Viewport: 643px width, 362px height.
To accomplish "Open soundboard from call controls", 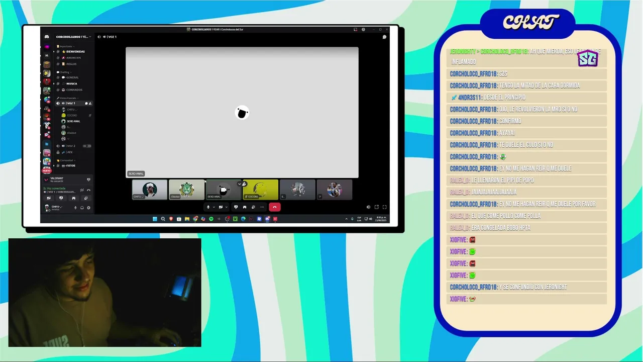I will [253, 207].
